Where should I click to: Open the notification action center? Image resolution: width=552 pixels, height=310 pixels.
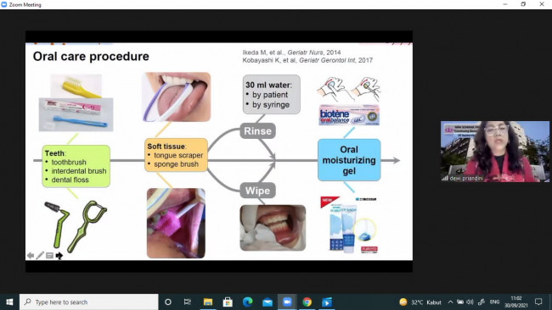(x=538, y=302)
